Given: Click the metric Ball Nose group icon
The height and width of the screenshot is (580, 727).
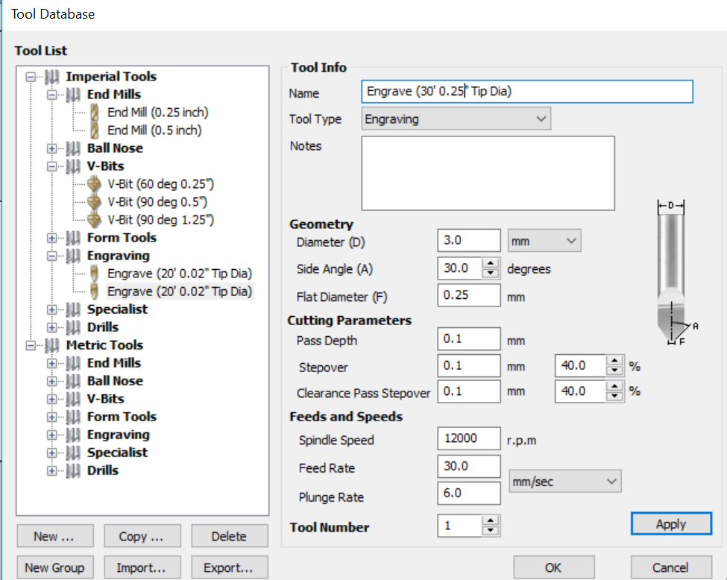Looking at the screenshot, I should 73,381.
